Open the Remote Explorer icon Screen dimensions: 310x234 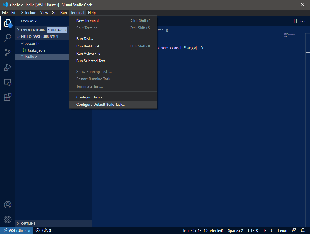tap(7, 82)
